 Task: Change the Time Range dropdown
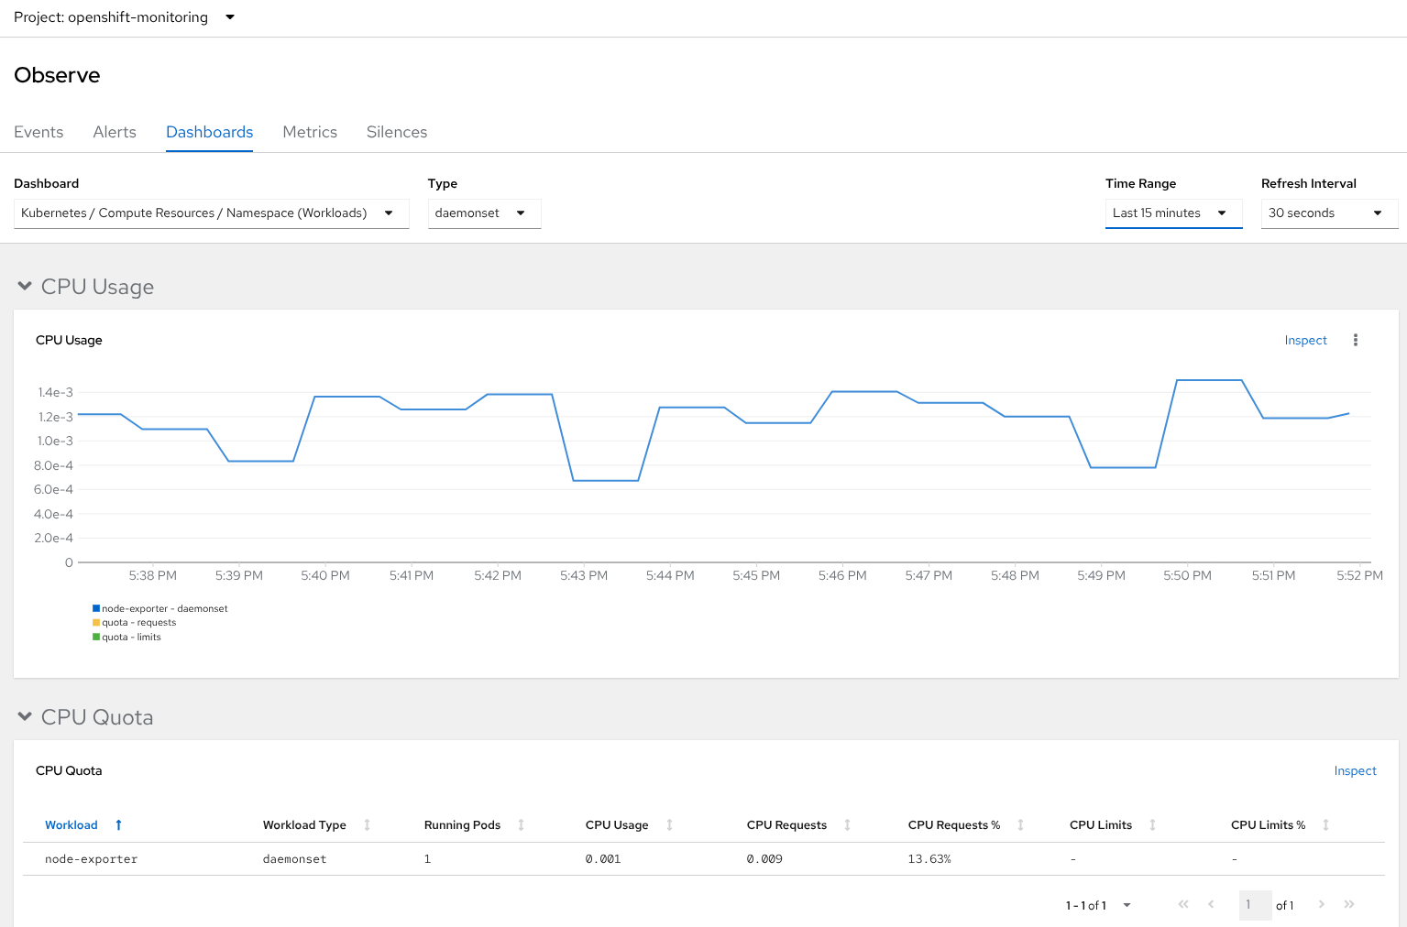pos(1172,213)
